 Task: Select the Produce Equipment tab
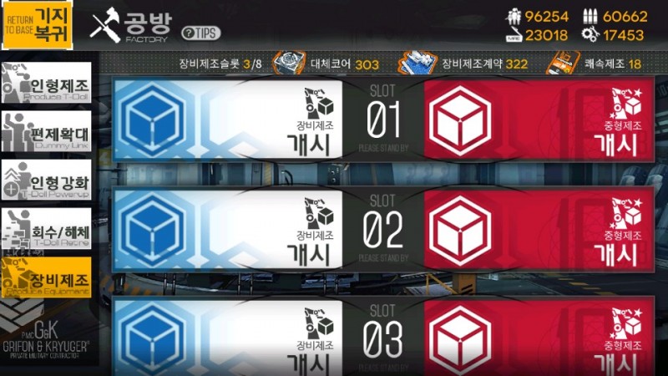(x=47, y=277)
